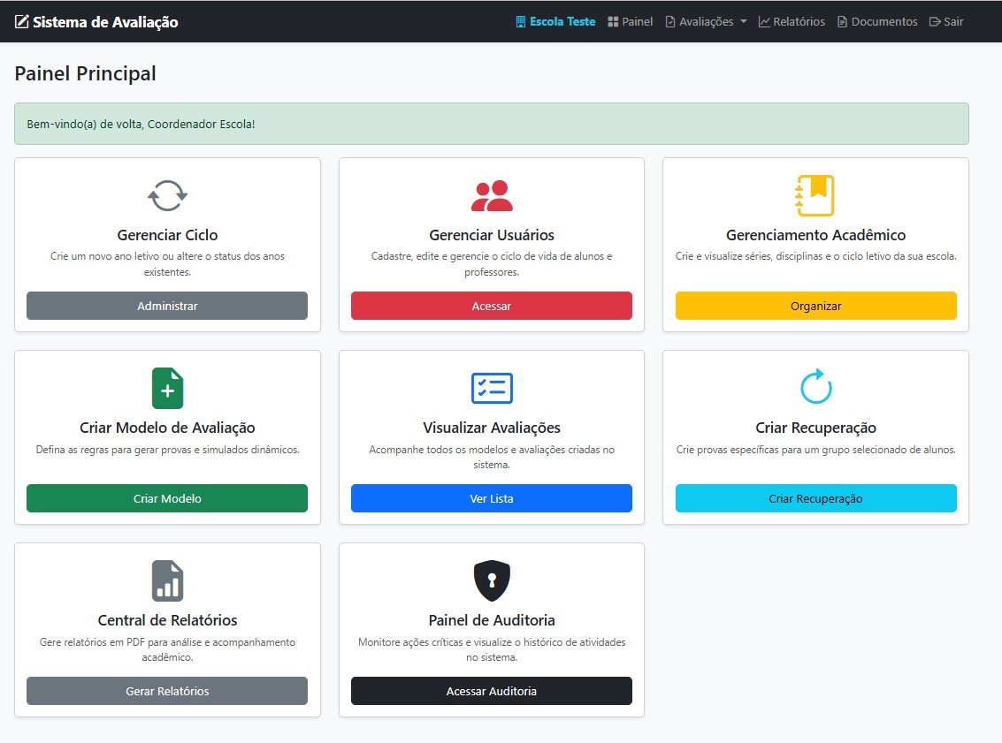Go to Painel in the top navbar
Image resolution: width=1002 pixels, height=743 pixels.
pos(630,22)
